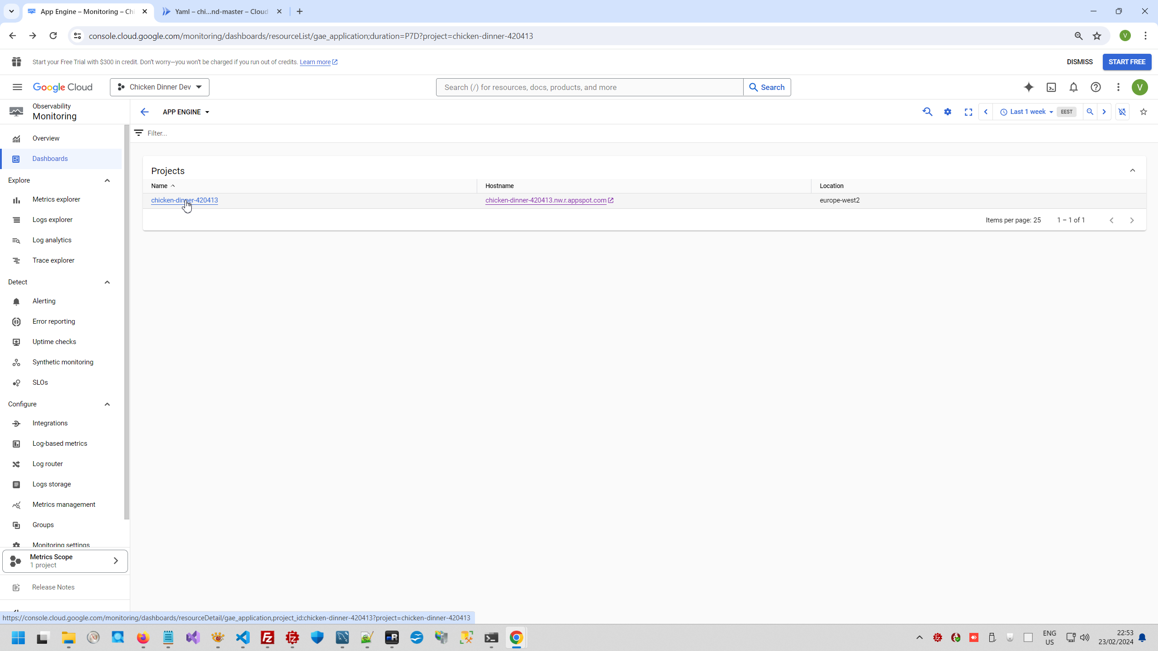Switch to the Yaml Cloud browser tab
1158x651 pixels.
pyautogui.click(x=222, y=12)
